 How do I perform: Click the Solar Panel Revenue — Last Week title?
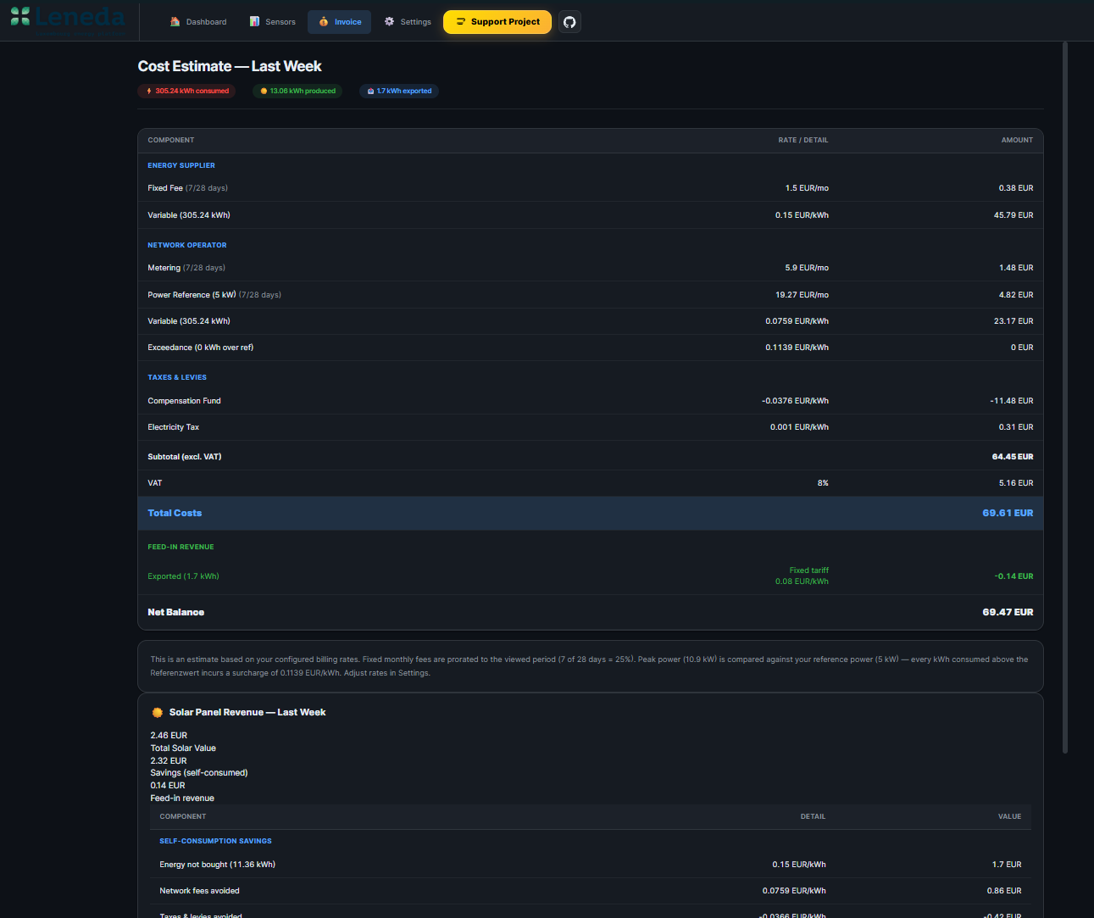coord(247,712)
